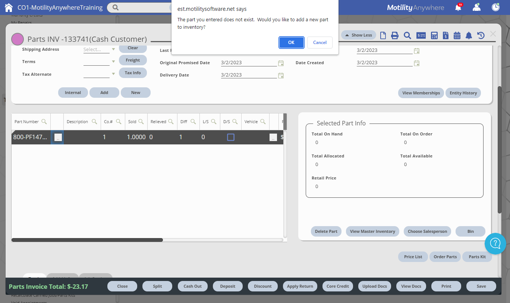Image resolution: width=510 pixels, height=303 pixels.
Task: Open Original Promised Date calendar picker
Action: [x=281, y=63]
